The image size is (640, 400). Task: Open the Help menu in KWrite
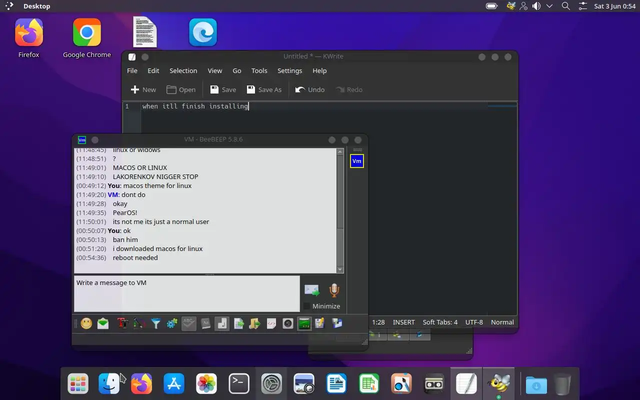click(x=319, y=70)
